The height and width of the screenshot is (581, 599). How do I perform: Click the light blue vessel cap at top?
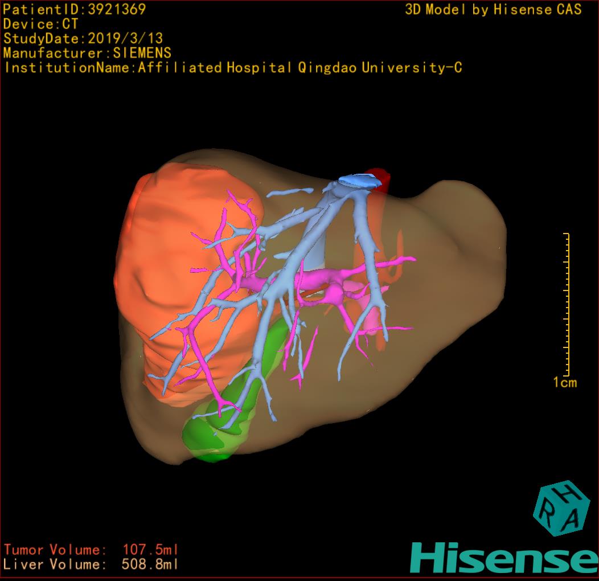point(359,180)
